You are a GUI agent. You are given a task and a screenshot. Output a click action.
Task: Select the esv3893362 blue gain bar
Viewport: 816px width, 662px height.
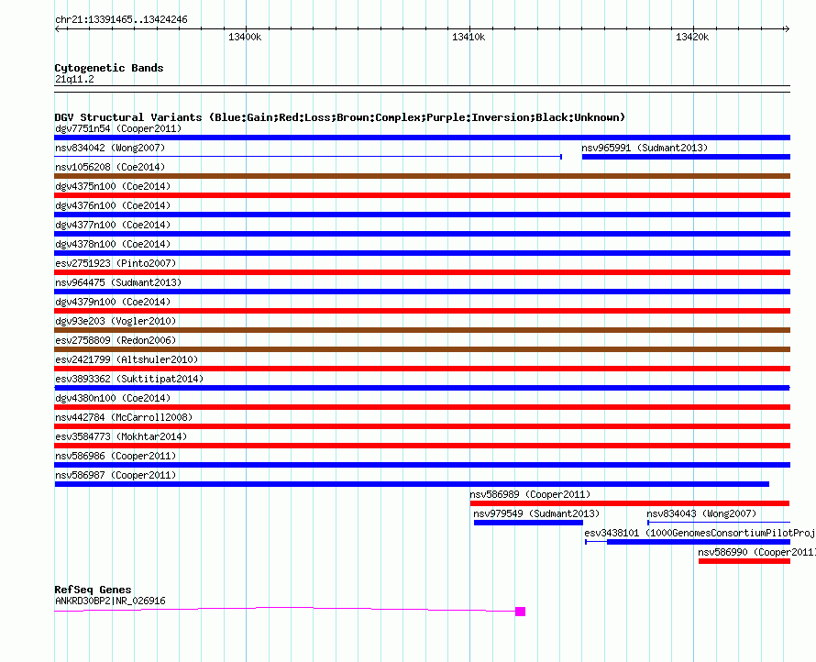pos(422,388)
